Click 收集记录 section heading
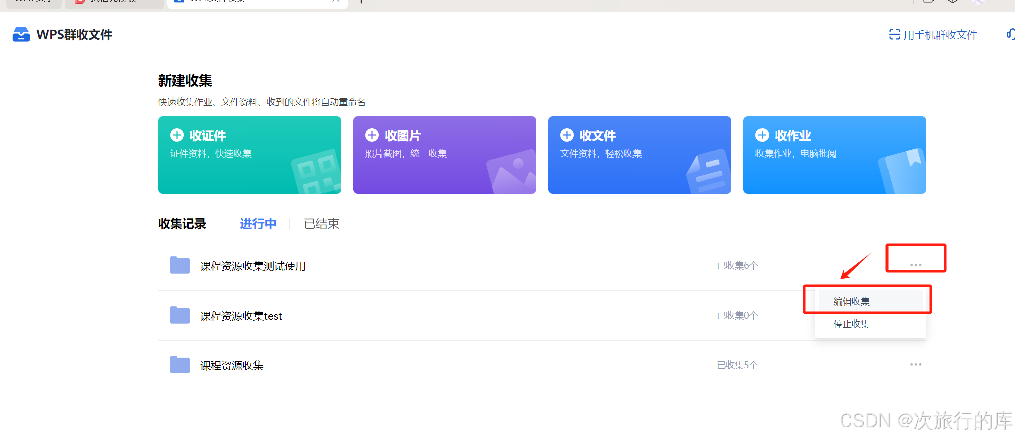1015x438 pixels. coord(182,224)
